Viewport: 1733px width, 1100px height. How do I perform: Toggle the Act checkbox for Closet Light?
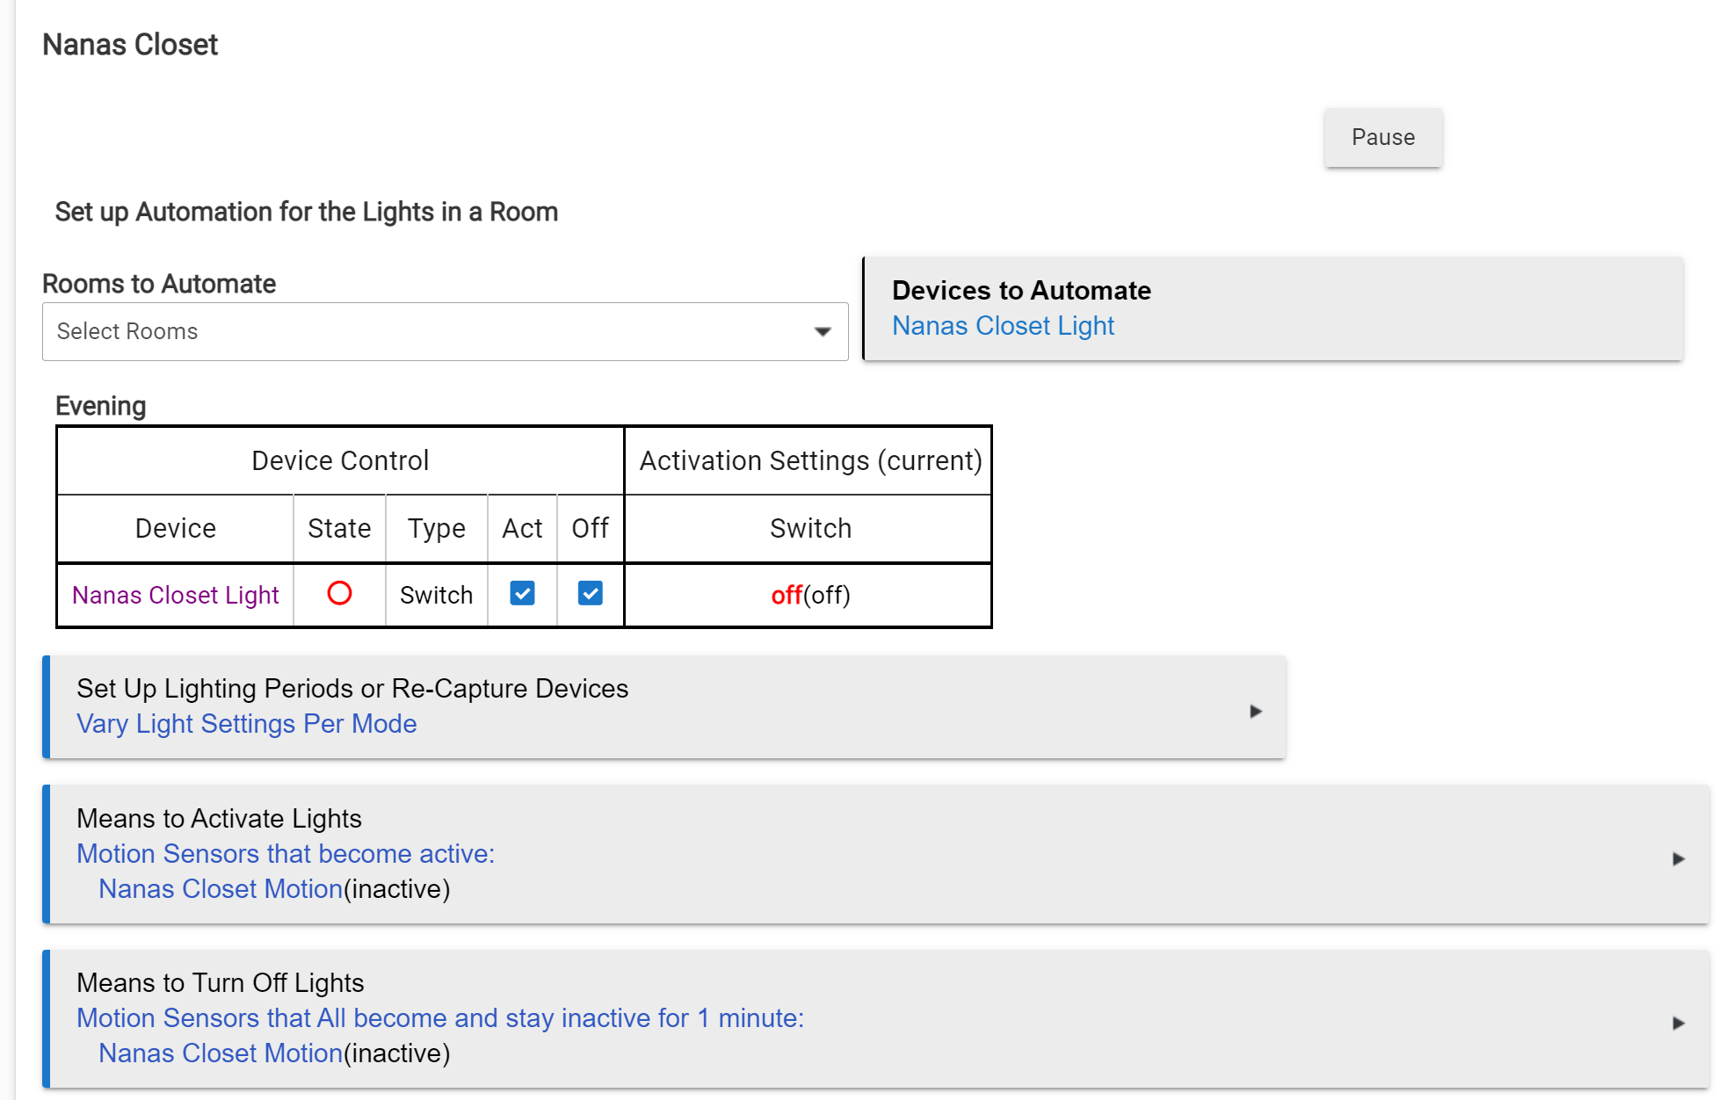click(x=522, y=594)
